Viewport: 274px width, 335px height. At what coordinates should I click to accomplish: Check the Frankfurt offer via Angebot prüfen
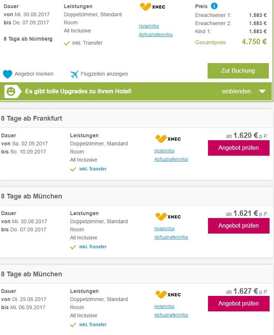238,148
